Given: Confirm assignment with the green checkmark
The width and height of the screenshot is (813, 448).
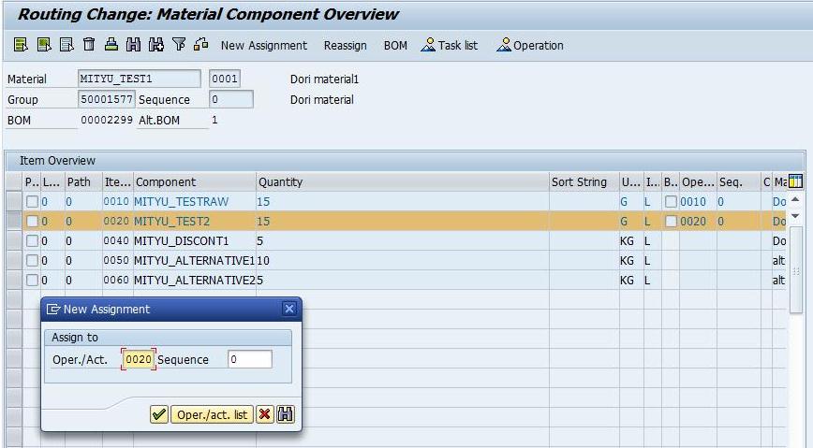Looking at the screenshot, I should point(159,414).
